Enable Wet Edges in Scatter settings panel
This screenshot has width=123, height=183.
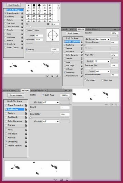[6, 134]
